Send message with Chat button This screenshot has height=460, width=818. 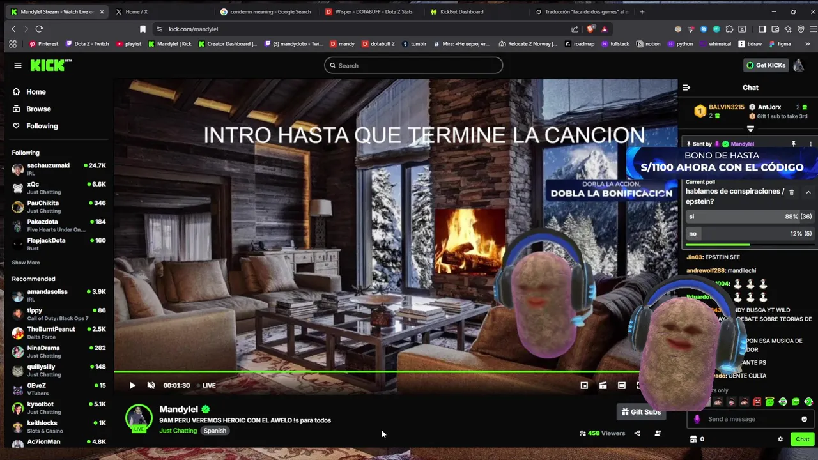(803, 439)
